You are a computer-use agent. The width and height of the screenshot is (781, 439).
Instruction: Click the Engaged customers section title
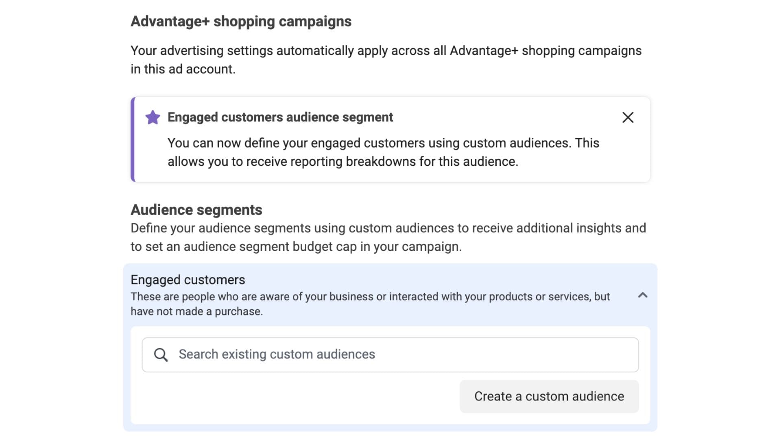188,280
